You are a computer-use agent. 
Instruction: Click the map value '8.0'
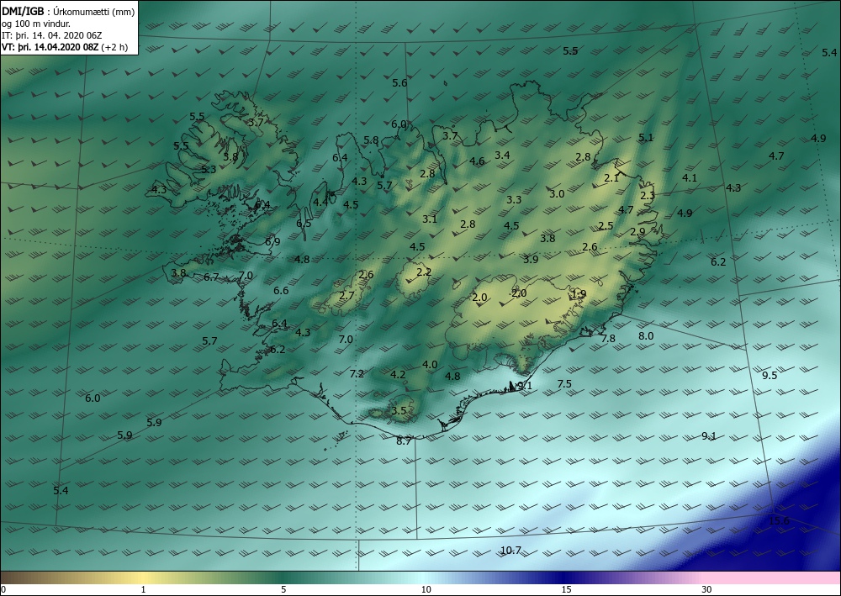tap(646, 335)
